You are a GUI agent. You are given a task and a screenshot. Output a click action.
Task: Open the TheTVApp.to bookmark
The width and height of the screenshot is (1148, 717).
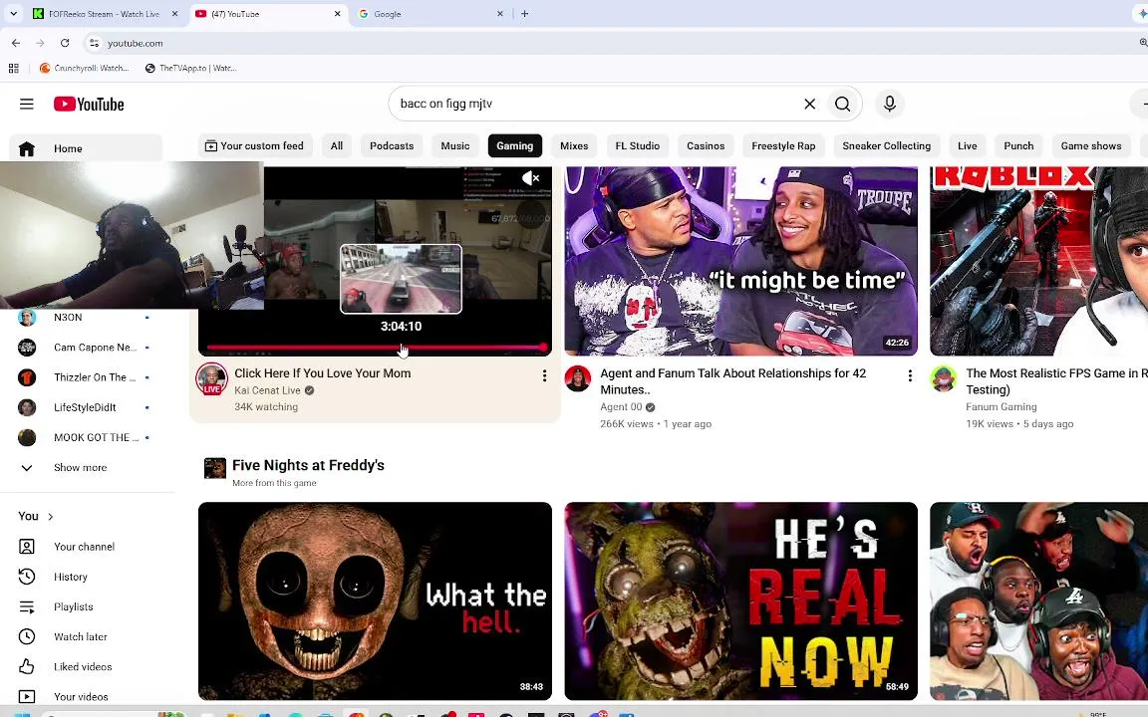click(191, 68)
